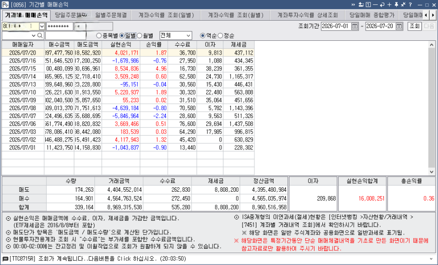Viewport: 438px width, 265px height.
Task: Open the stock code dropdown arrow
Action: coord(33,35)
